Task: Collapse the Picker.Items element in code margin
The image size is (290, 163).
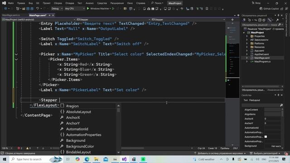Action: 16,59
